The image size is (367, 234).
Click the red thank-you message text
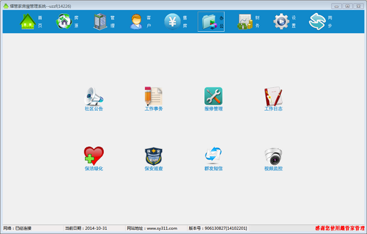coord(340,228)
